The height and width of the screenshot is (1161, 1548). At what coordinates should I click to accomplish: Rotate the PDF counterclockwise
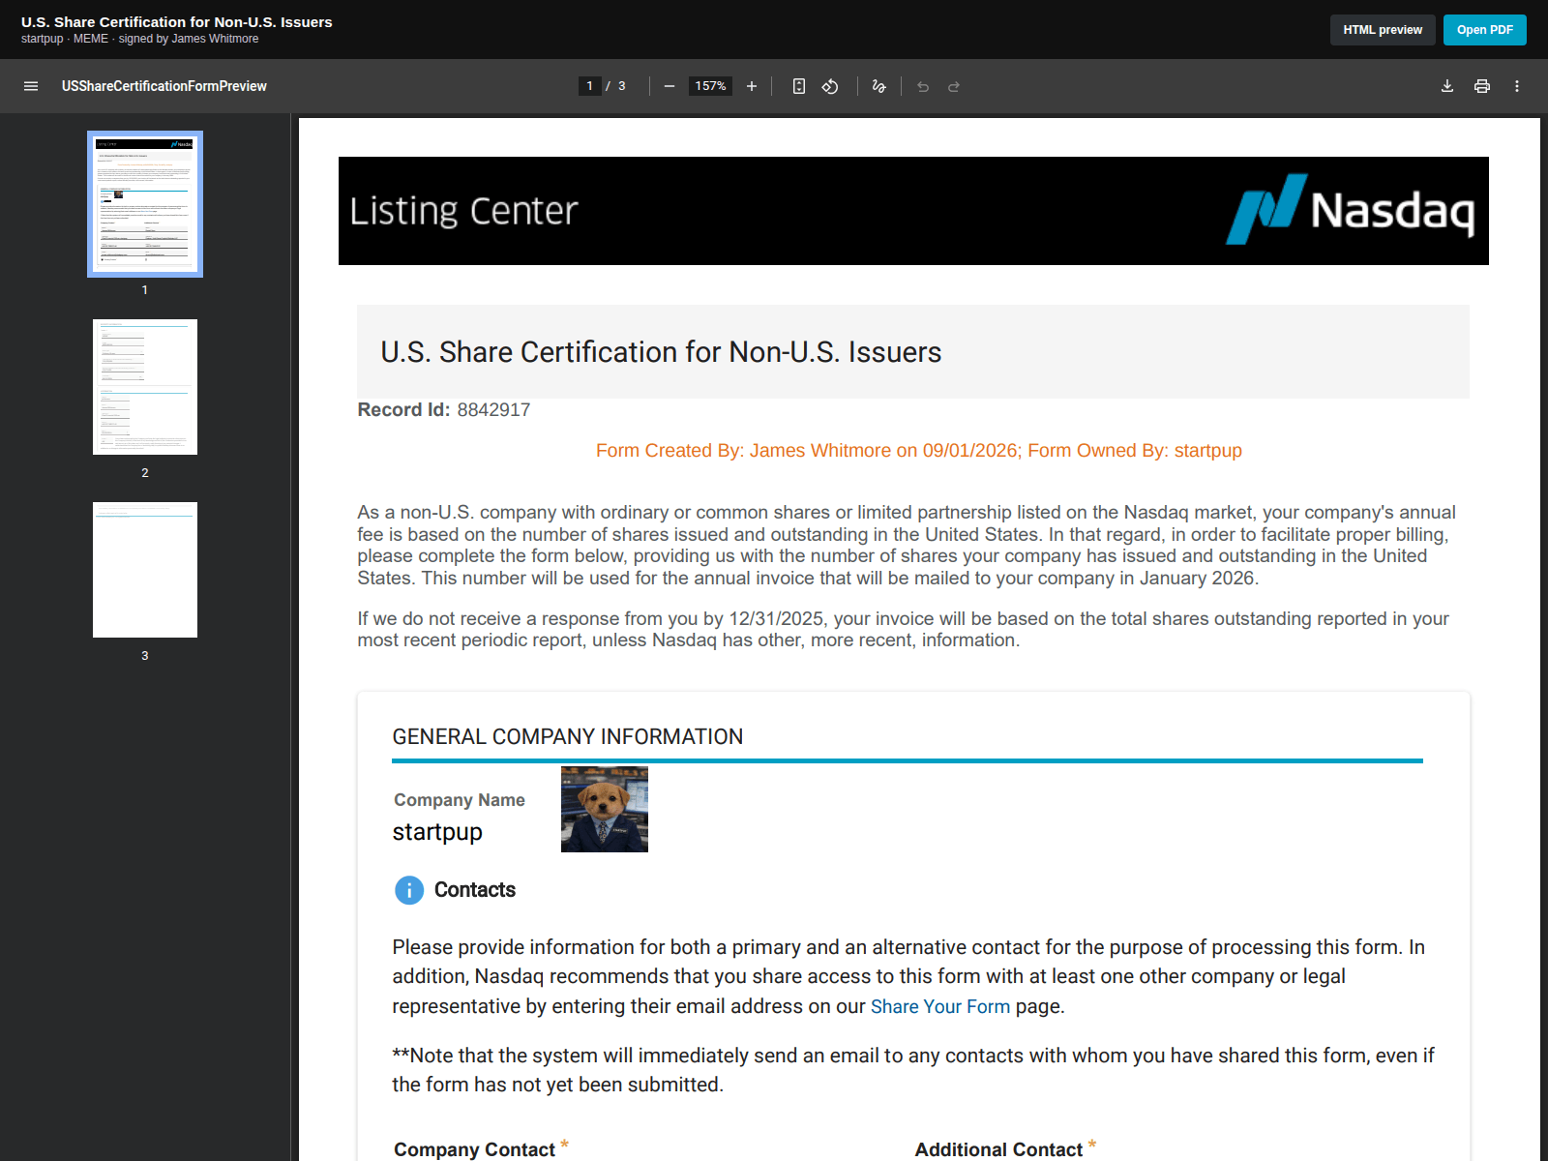click(x=830, y=86)
